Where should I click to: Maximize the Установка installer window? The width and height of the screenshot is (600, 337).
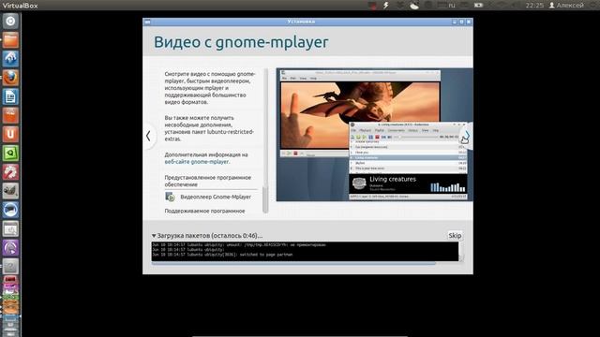pyautogui.click(x=461, y=22)
